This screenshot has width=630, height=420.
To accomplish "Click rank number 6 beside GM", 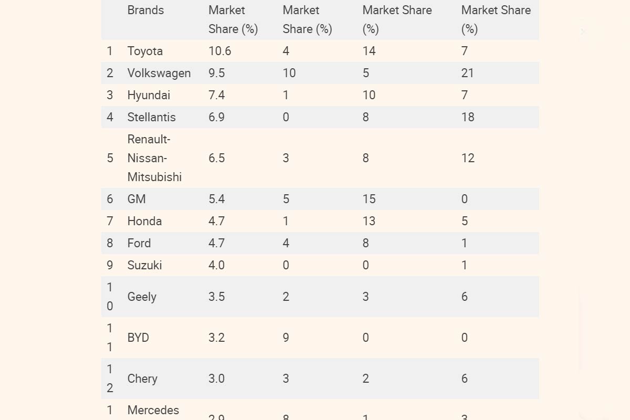I will pyautogui.click(x=110, y=199).
